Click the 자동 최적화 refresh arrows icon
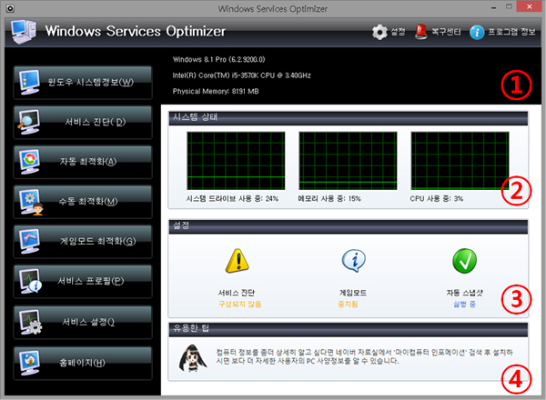 (x=29, y=162)
